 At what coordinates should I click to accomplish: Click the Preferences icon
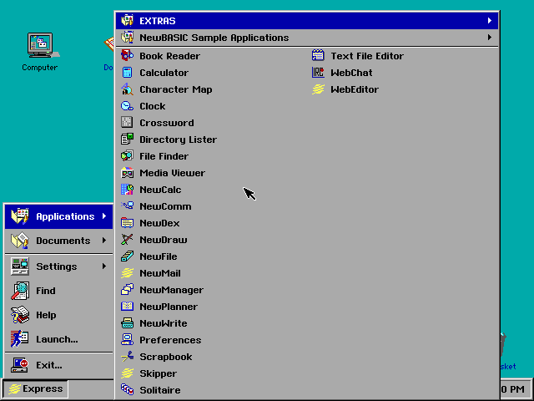click(x=127, y=340)
